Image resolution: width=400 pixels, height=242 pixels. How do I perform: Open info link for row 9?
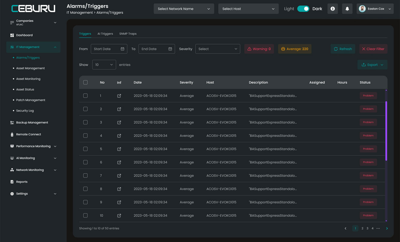[x=119, y=202]
